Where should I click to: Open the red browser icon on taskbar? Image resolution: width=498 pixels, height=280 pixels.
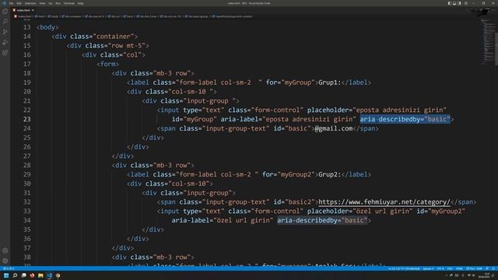pos(32,275)
